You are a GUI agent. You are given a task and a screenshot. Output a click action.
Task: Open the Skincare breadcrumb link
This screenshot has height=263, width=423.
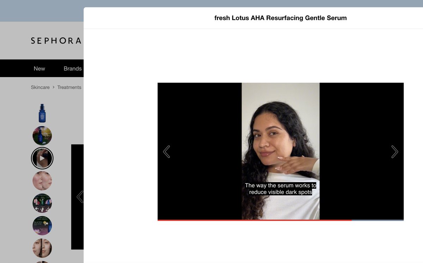[40, 87]
